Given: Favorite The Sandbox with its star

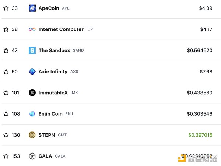Looking at the screenshot, I should (6, 50).
